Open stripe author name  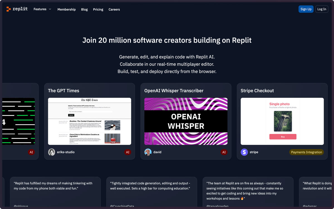tap(254, 152)
